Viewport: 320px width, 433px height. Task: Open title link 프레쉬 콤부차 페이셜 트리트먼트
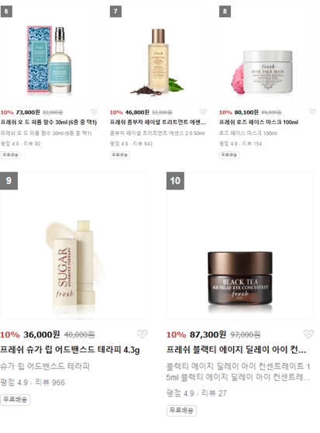coord(157,123)
